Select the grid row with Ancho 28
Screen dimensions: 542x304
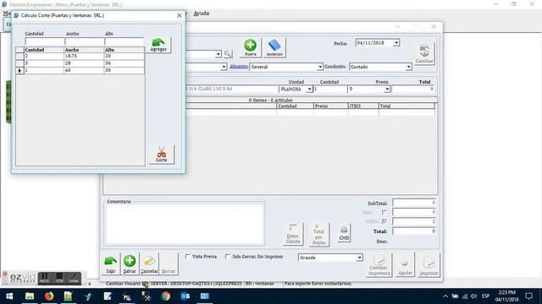point(80,63)
